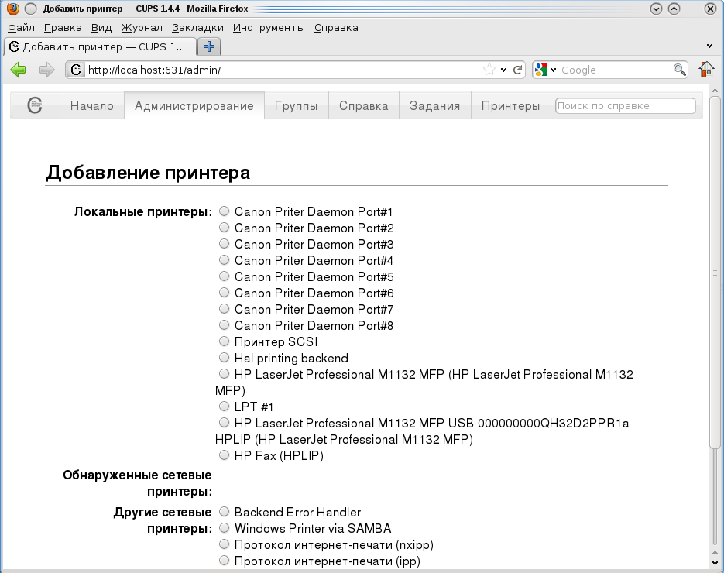Select Canon Priter Daemon Port#7
Image resolution: width=724 pixels, height=573 pixels.
pyautogui.click(x=224, y=308)
